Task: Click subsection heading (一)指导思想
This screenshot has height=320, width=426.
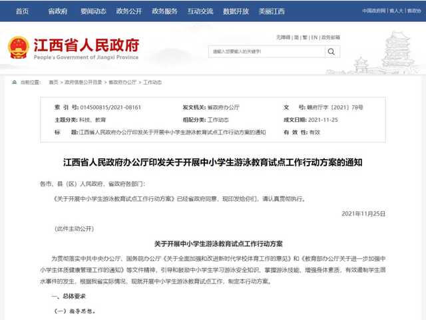Action: tap(75, 311)
